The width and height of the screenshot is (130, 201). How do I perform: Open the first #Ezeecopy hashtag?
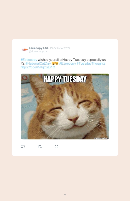pos(29,60)
